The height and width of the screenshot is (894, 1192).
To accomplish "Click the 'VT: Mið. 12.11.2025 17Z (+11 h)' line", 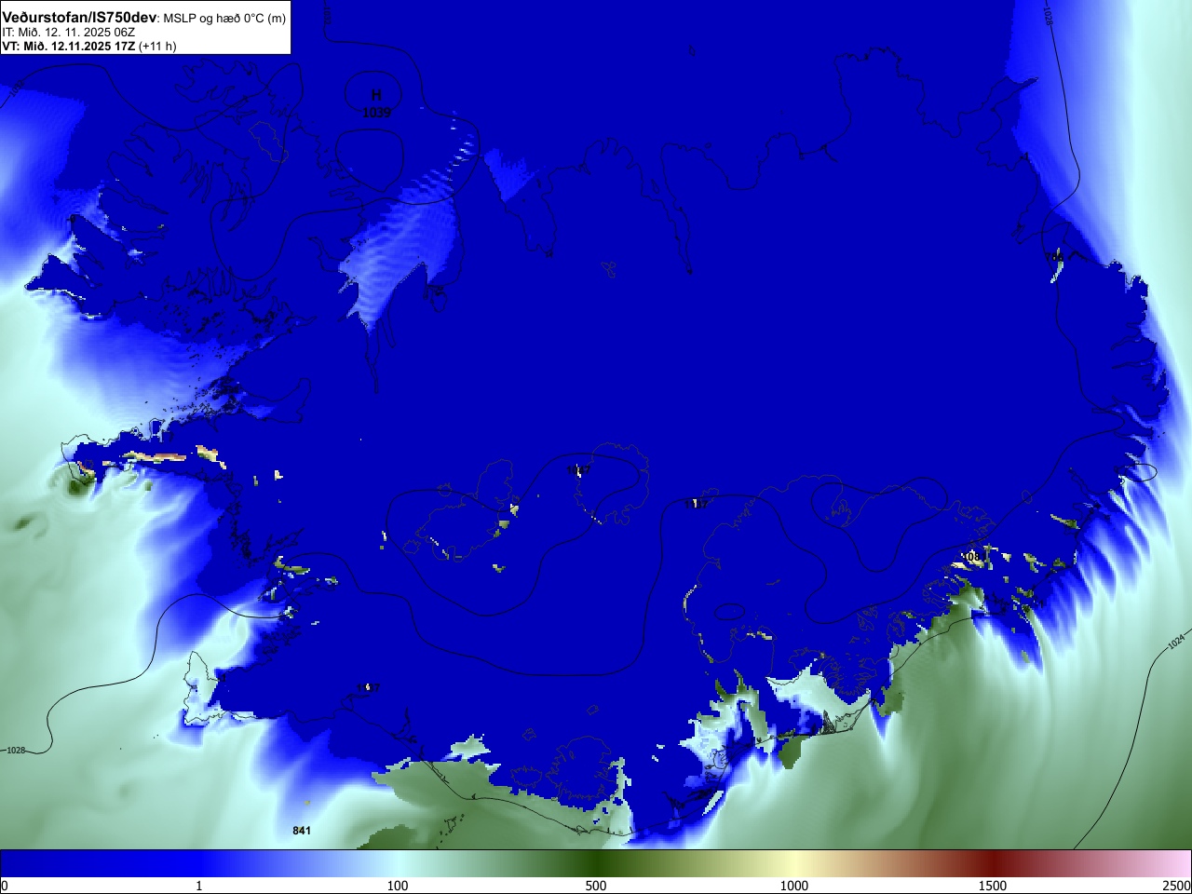I will pos(89,46).
